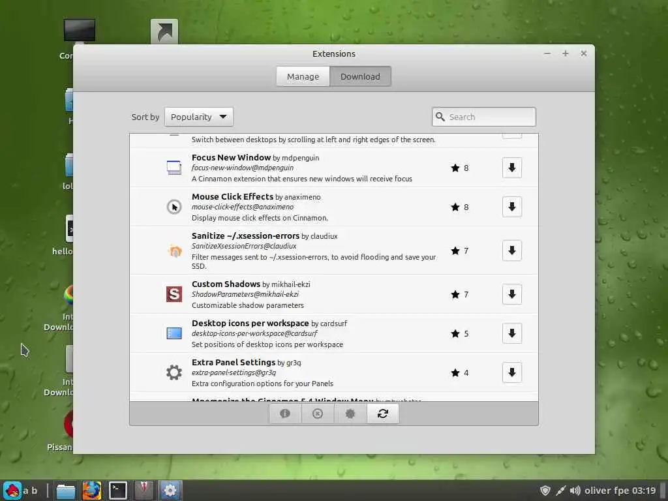This screenshot has width=668, height=501.
Task: Click the 'Filter messages sent to' description
Action: click(x=314, y=262)
